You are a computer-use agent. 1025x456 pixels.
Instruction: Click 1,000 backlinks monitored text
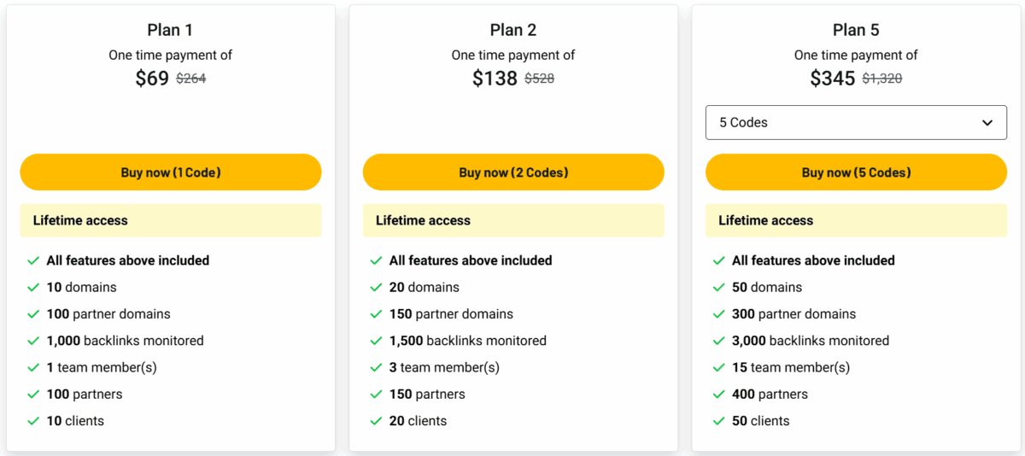pyautogui.click(x=126, y=341)
